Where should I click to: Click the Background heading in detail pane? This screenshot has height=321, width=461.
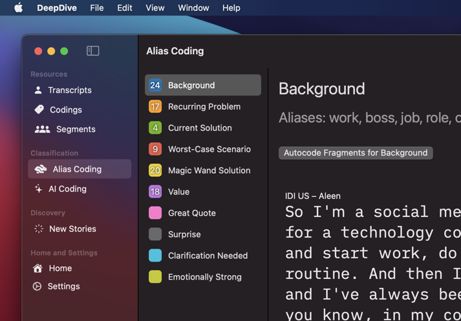[321, 88]
